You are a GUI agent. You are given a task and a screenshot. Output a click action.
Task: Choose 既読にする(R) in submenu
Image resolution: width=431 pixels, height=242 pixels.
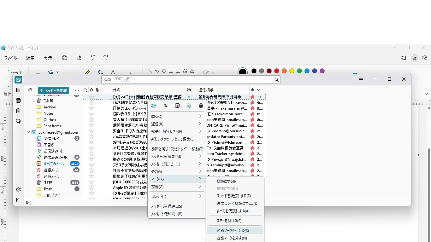pos(235,181)
